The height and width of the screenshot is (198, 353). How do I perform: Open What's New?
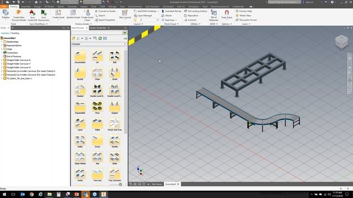tap(243, 15)
